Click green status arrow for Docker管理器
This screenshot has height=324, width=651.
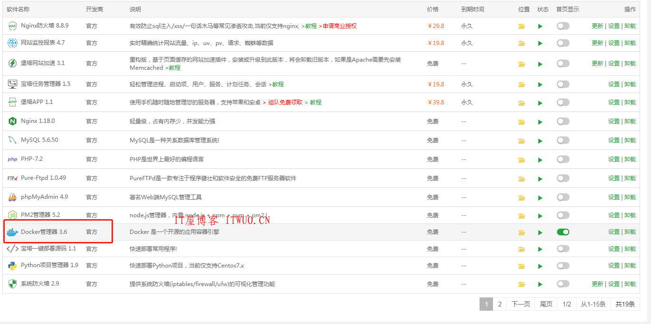click(x=540, y=232)
